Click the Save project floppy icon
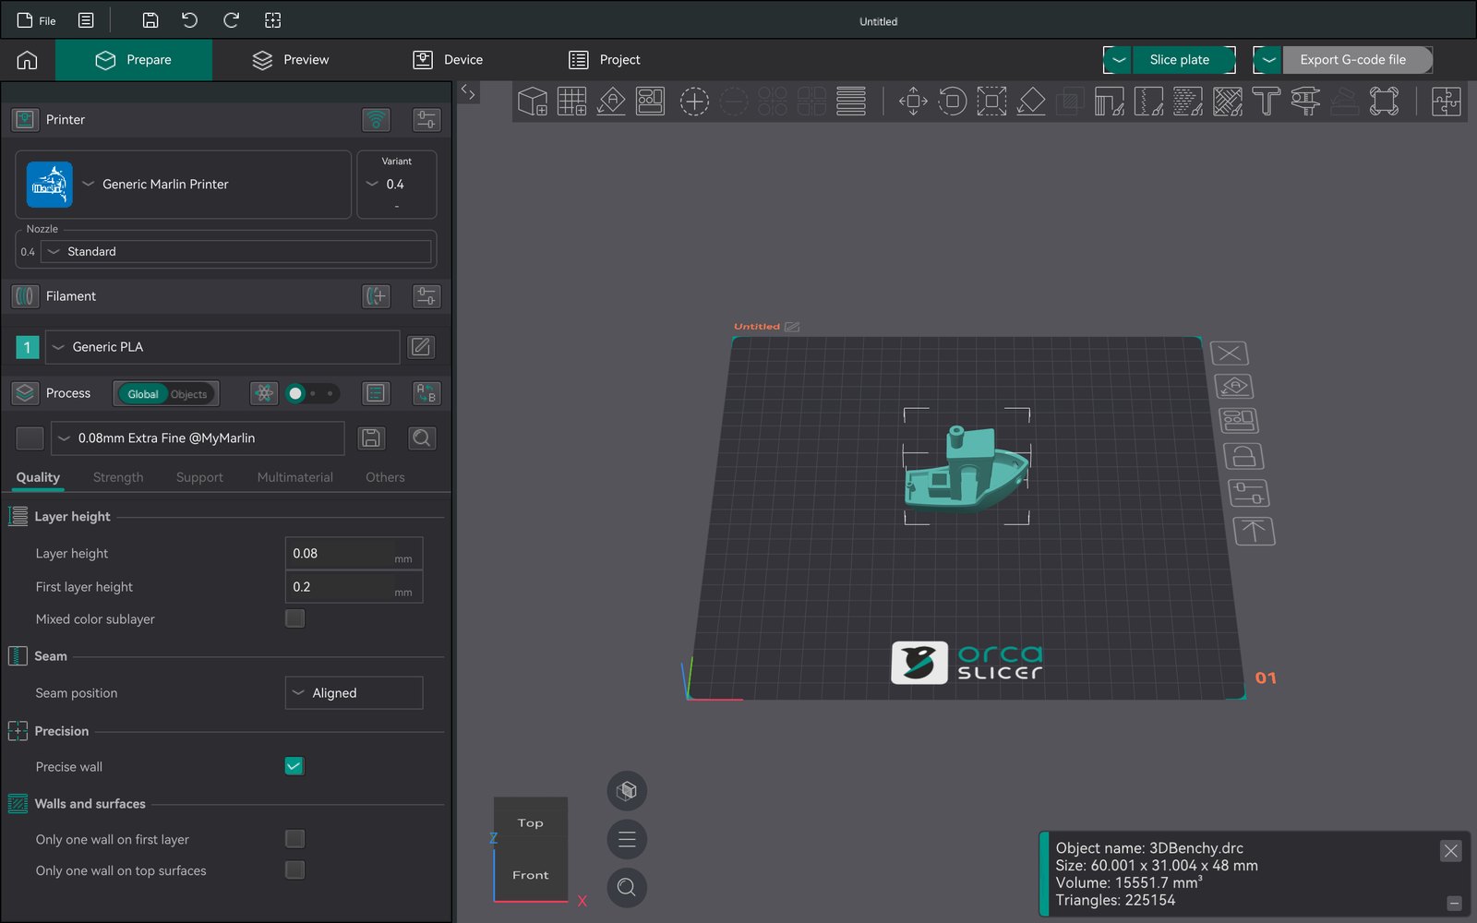1477x923 pixels. coord(150,20)
